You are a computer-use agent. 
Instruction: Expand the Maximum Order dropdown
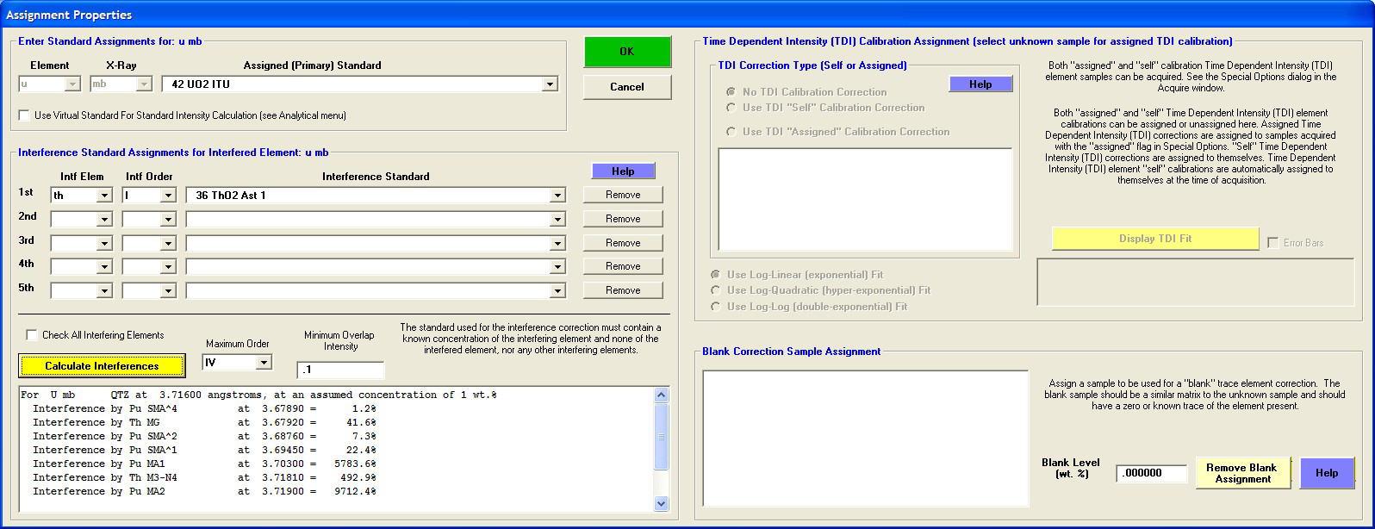(x=264, y=363)
